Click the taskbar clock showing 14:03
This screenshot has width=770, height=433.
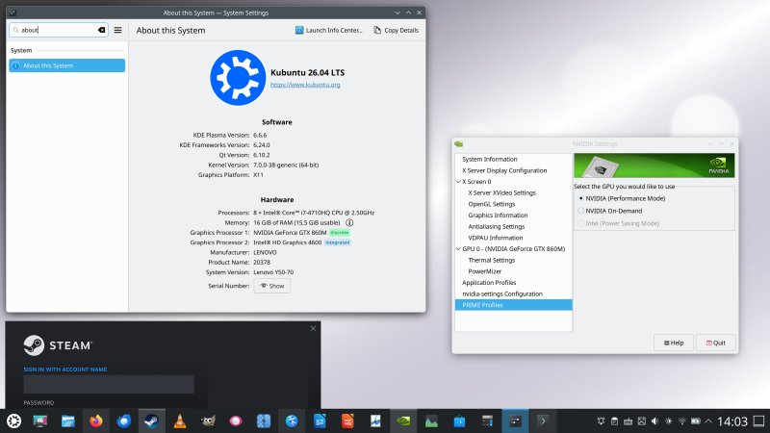732,421
